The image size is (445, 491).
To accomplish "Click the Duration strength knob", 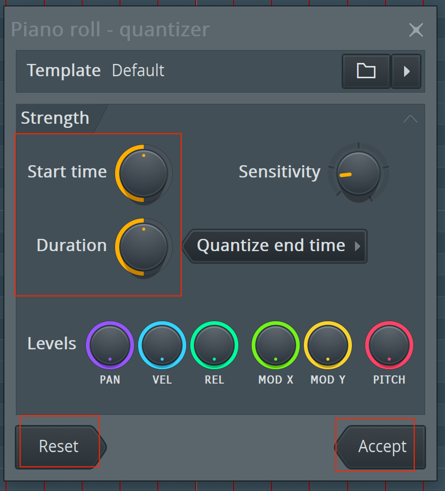I will coord(144,247).
